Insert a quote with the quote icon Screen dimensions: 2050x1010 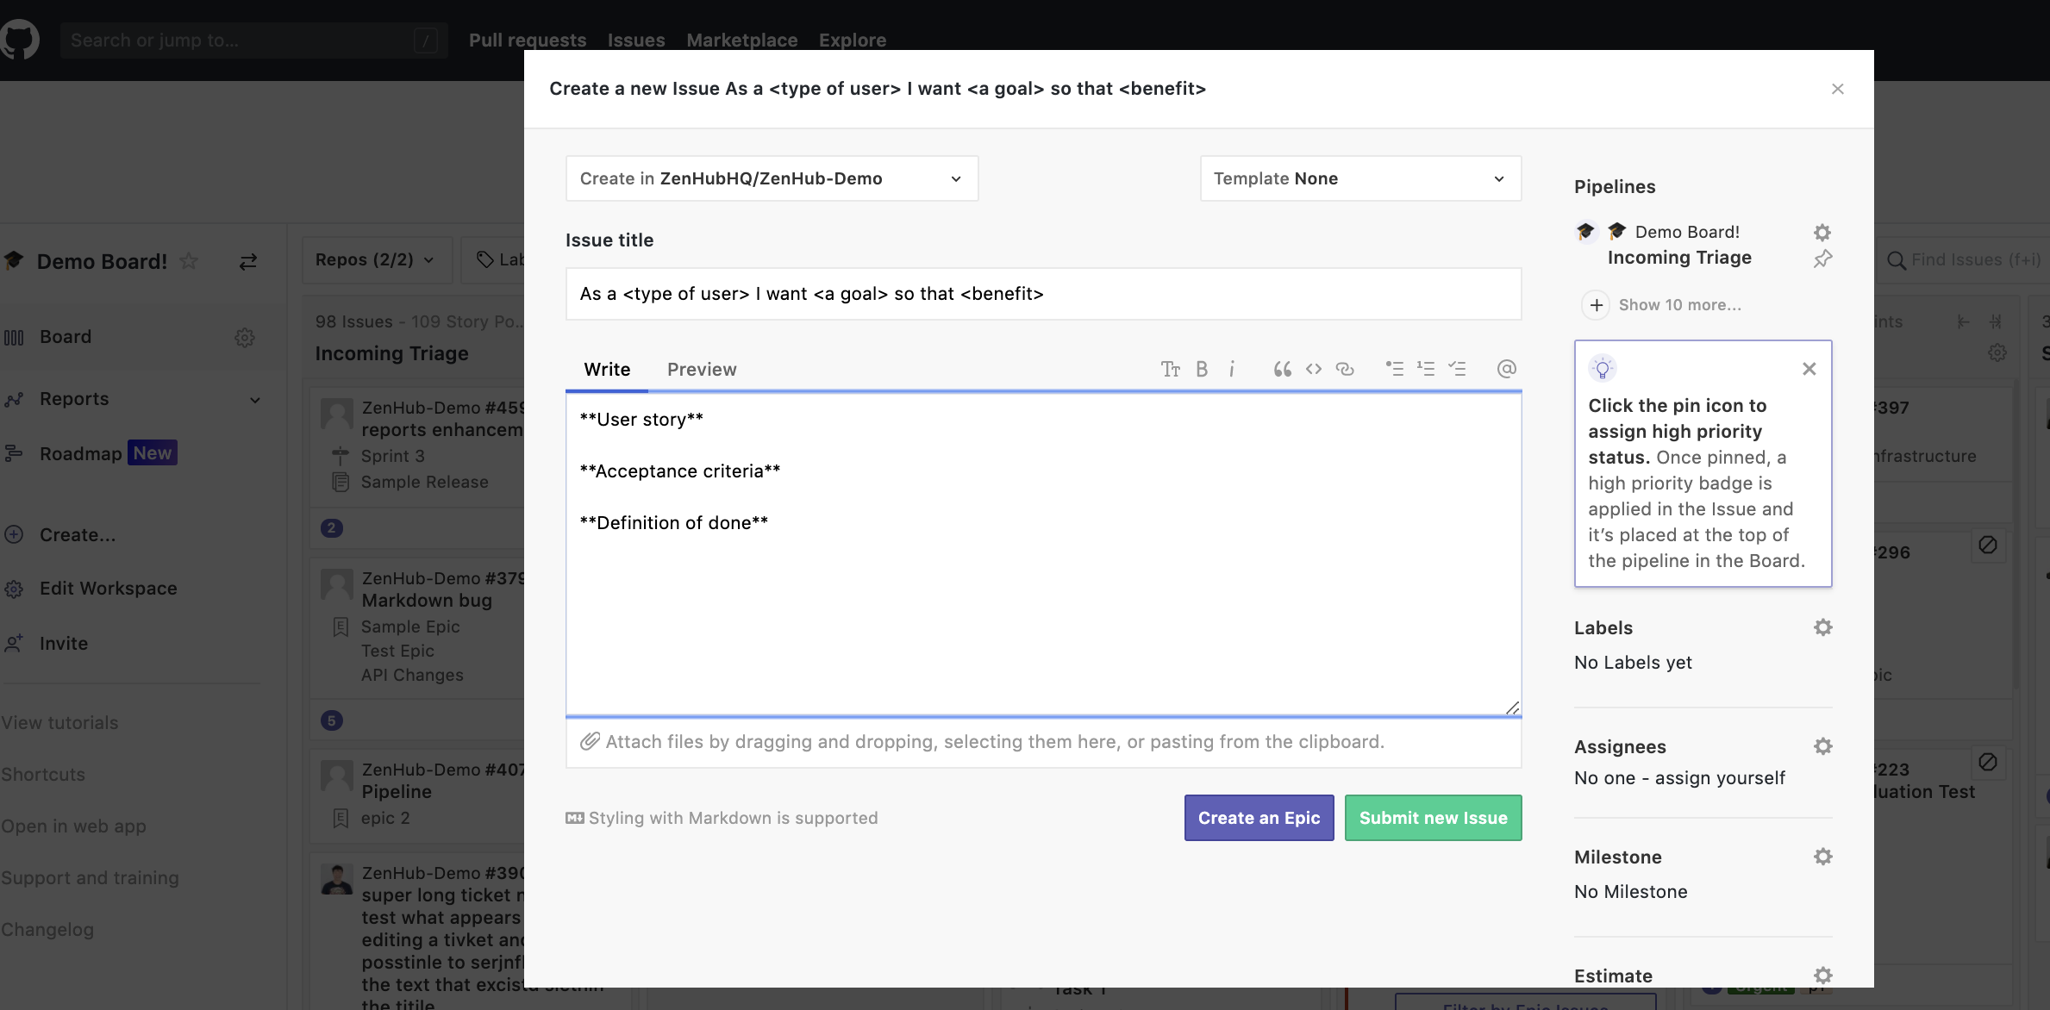point(1282,369)
